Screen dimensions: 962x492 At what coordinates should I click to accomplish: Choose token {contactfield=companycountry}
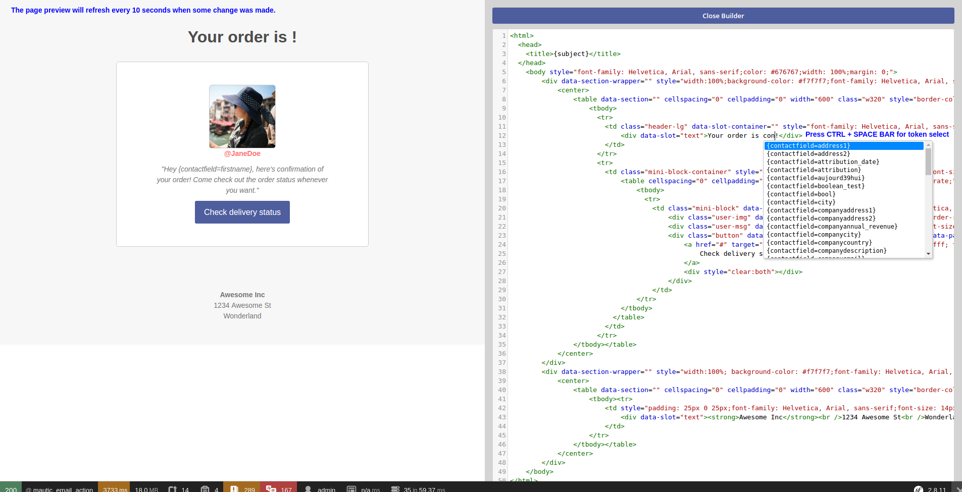tap(844, 243)
